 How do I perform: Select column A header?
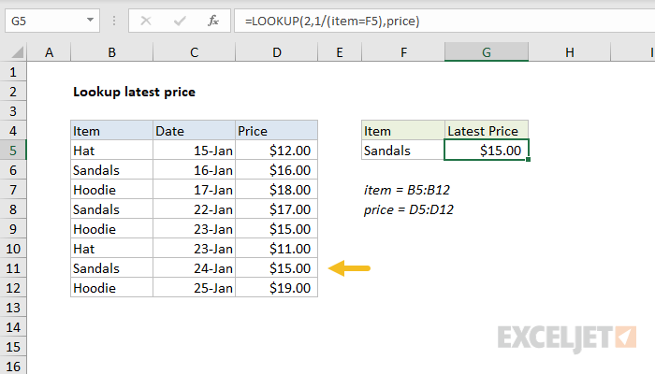coord(49,52)
